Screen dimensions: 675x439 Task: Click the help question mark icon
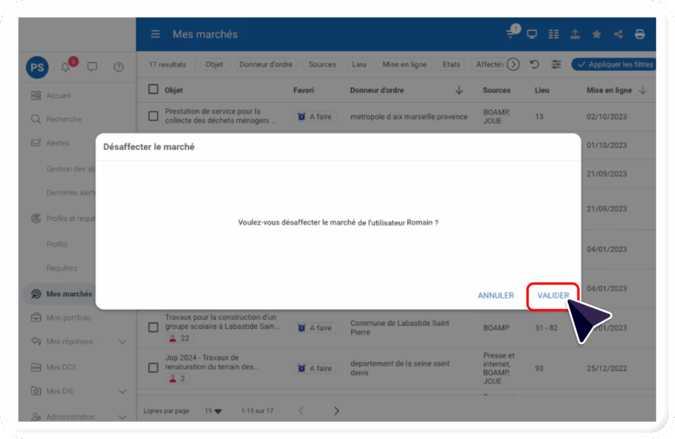119,66
